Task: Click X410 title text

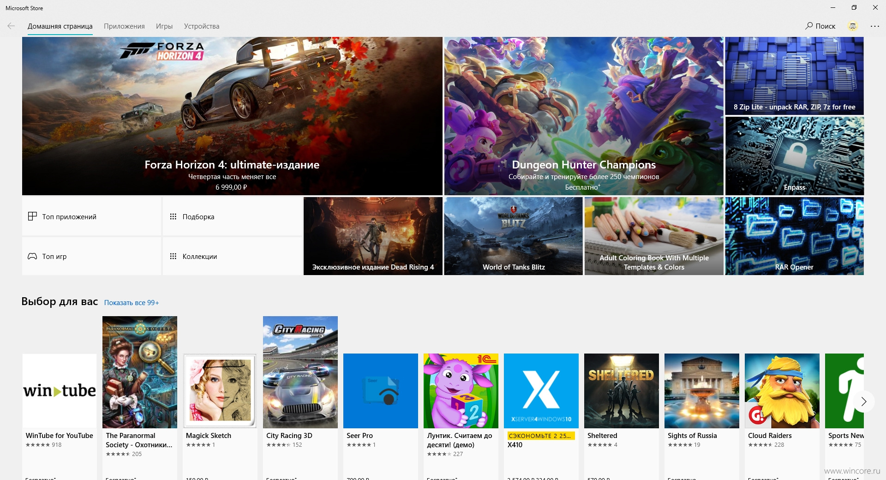Action: coord(515,445)
